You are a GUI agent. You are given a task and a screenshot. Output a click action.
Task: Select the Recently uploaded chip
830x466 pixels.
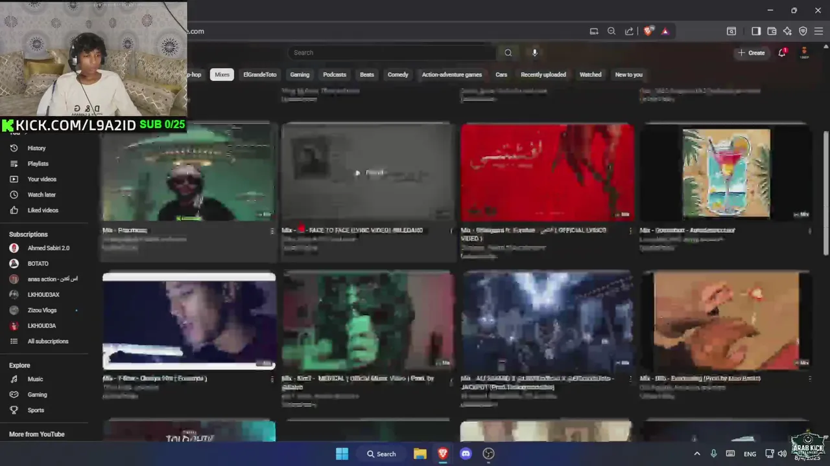pos(543,74)
